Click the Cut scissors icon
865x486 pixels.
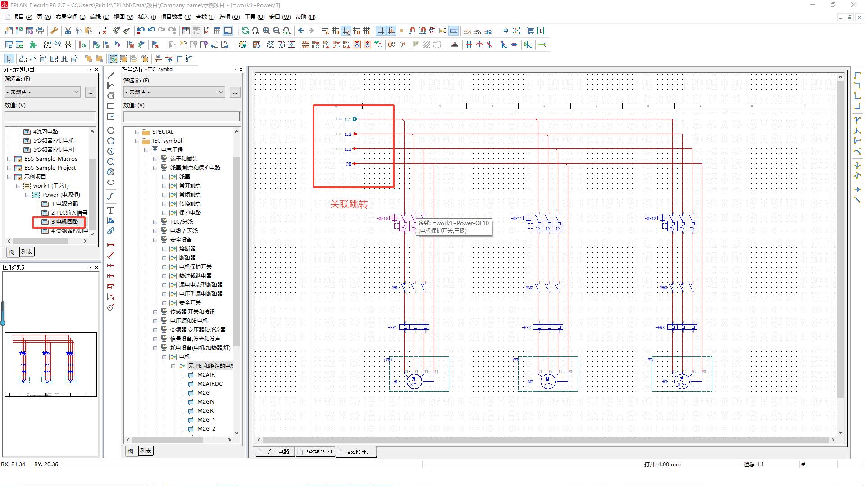68,31
